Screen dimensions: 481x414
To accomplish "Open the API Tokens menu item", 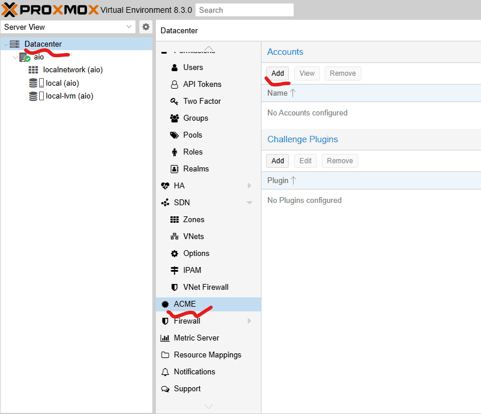I will 202,85.
